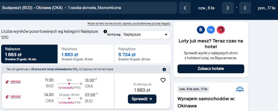Click the Zobacz hotele button
278x111 pixels.
tap(211, 69)
